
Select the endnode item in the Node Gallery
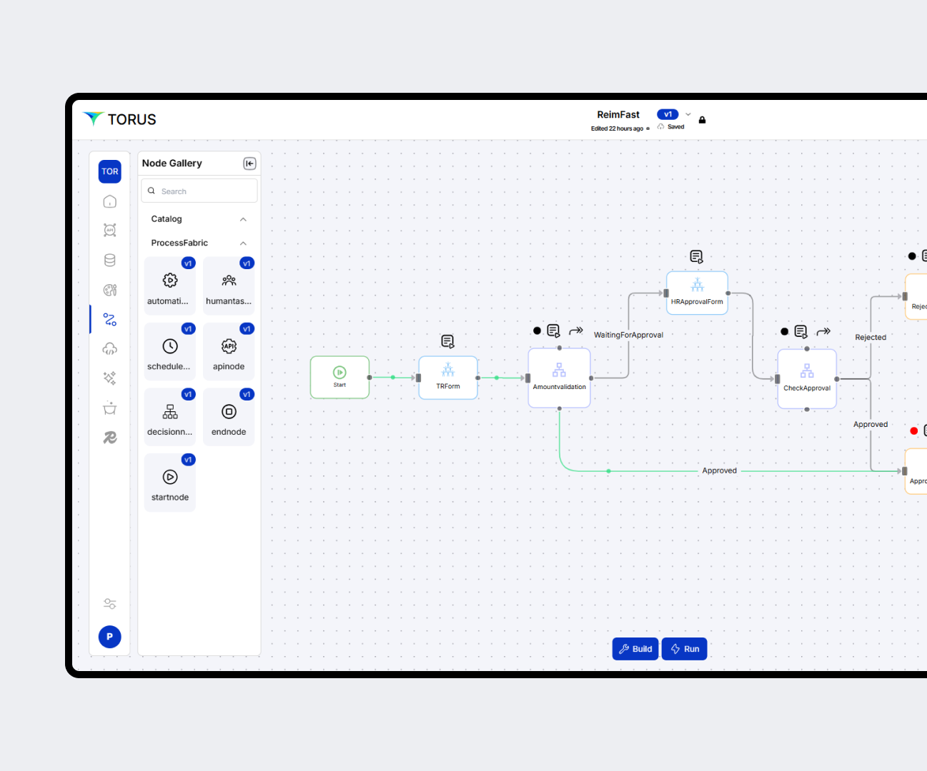pyautogui.click(x=229, y=416)
